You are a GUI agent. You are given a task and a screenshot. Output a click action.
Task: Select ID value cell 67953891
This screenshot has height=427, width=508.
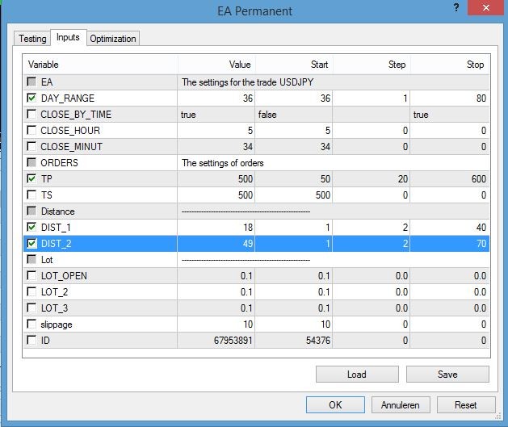click(x=216, y=341)
